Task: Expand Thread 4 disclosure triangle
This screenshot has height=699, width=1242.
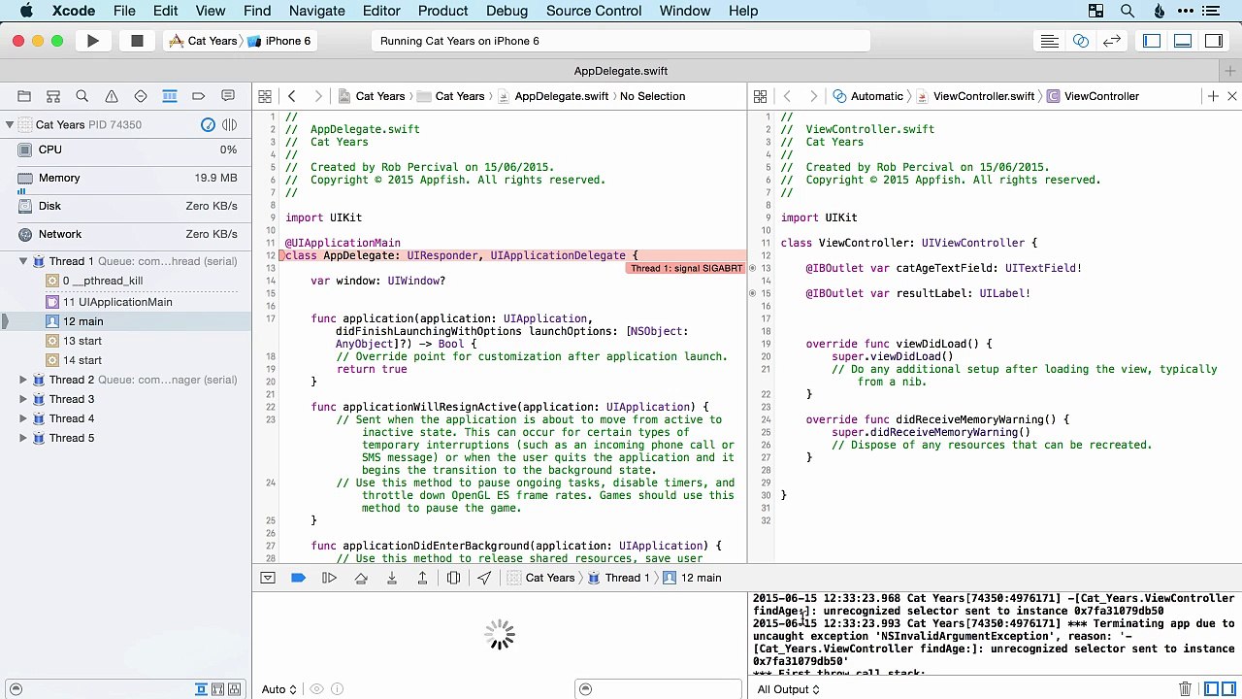Action: [23, 418]
